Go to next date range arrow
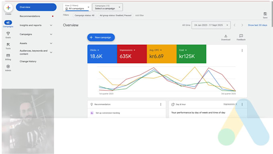 click(242, 25)
